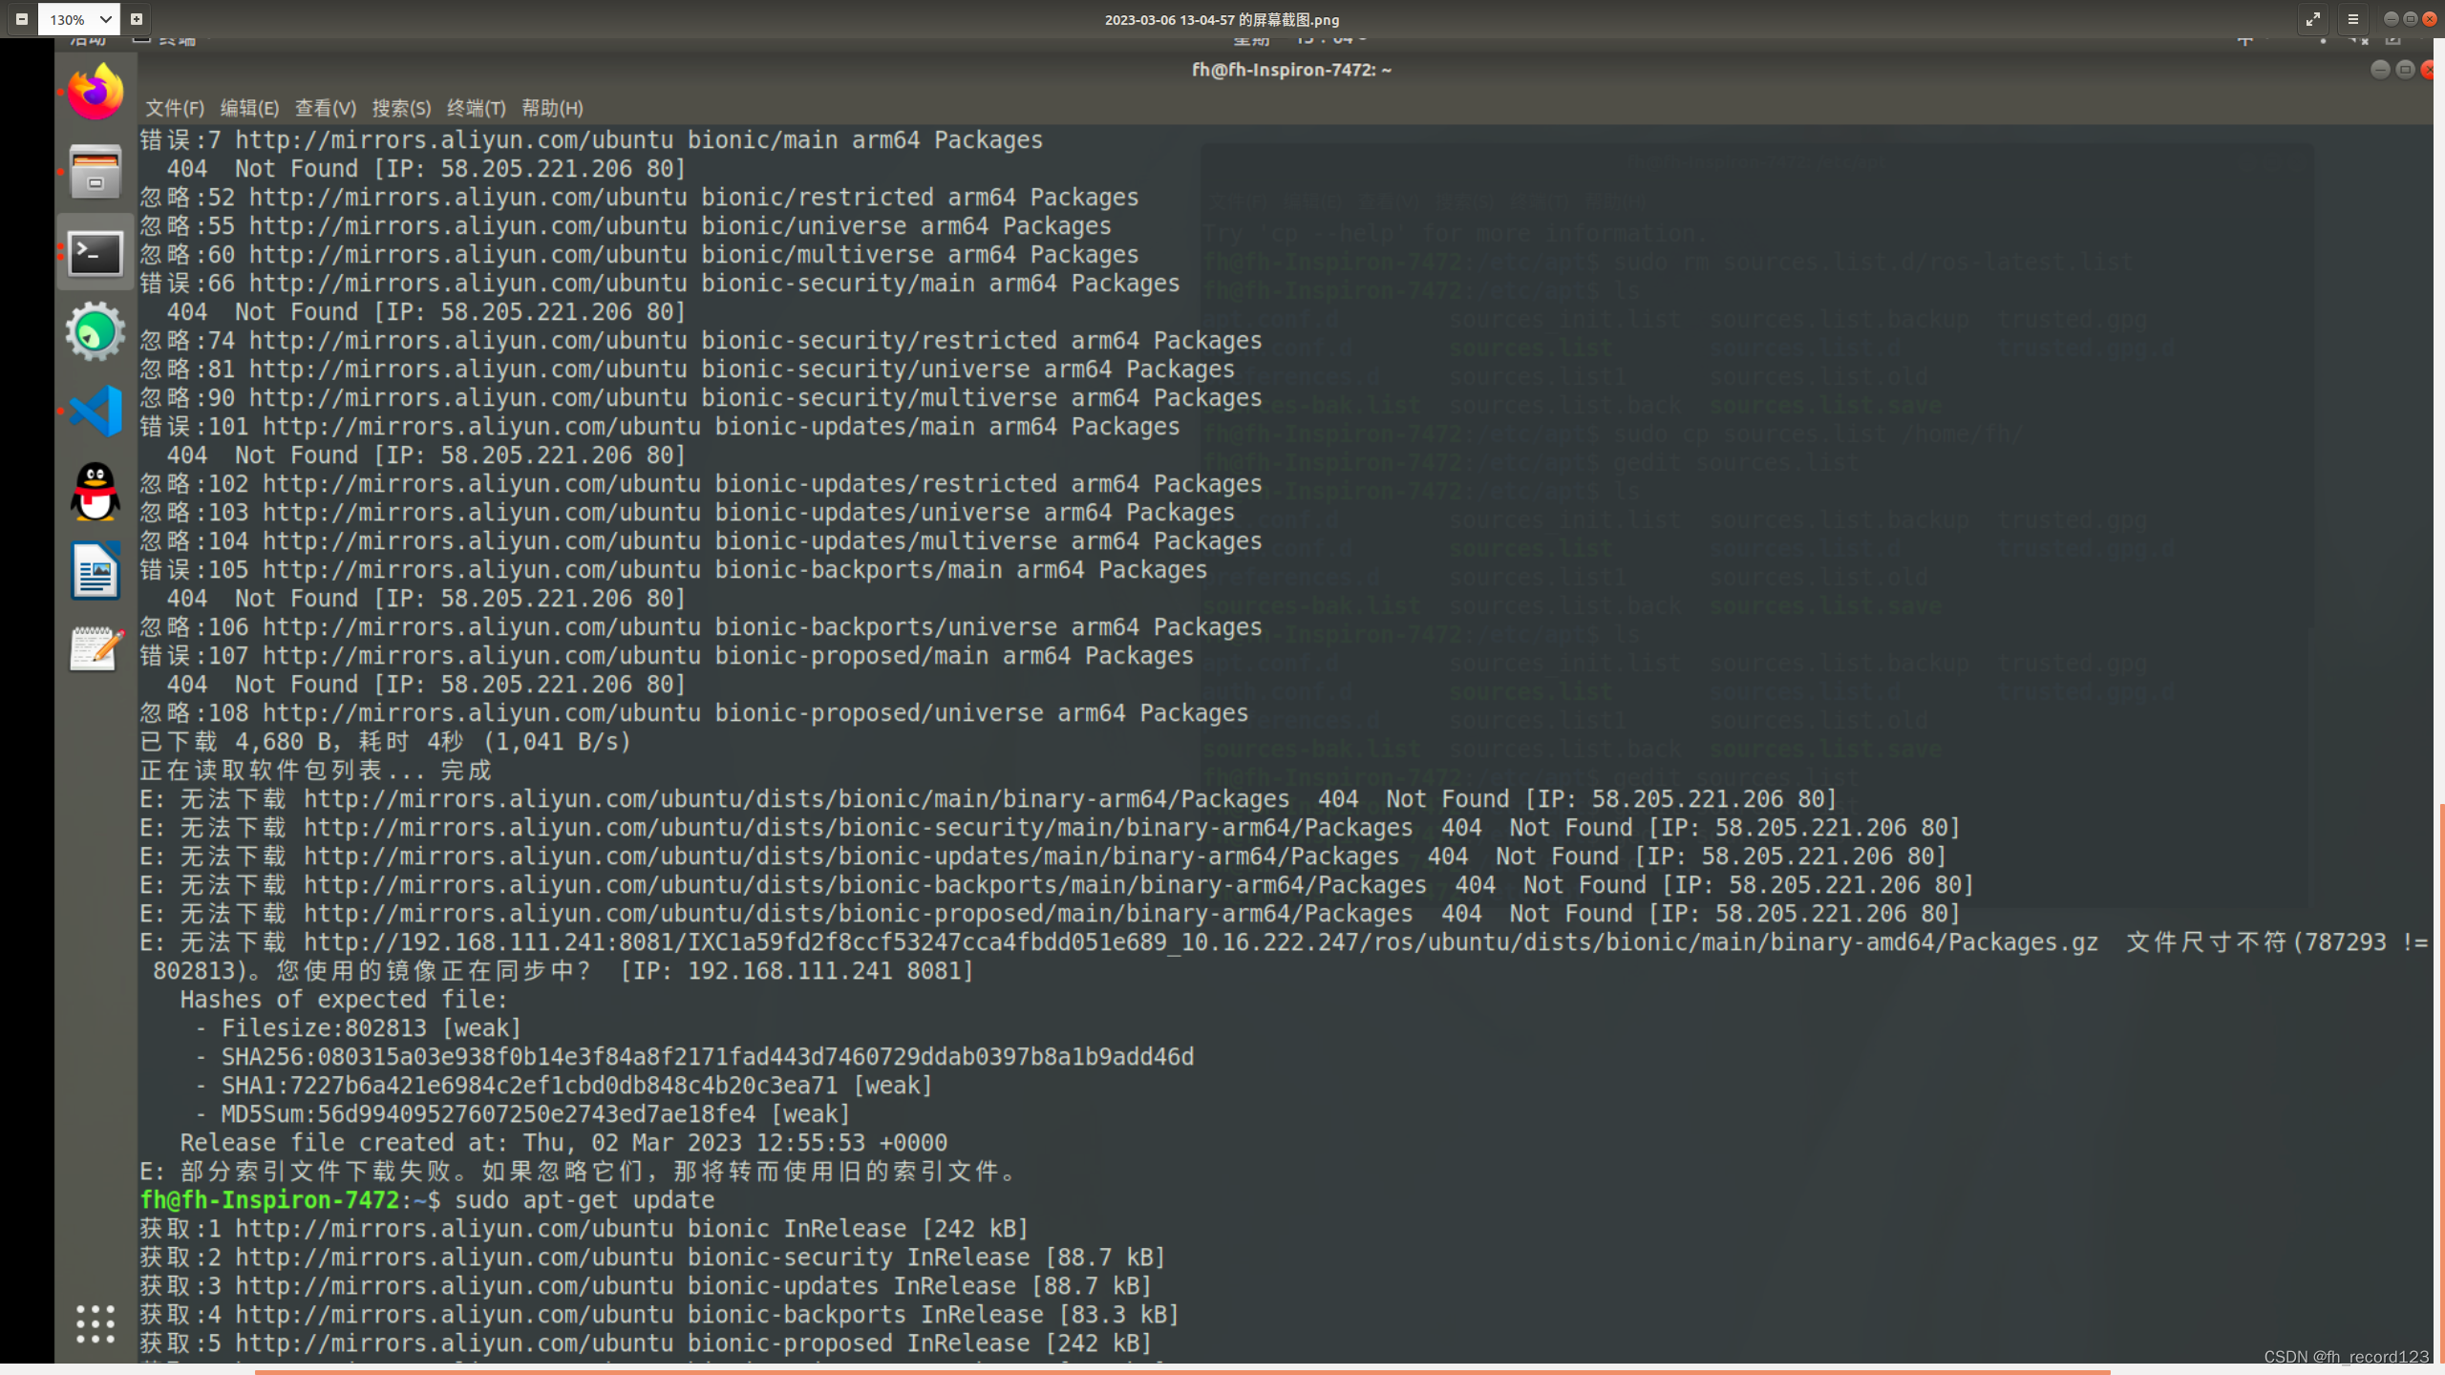Show applications grid at dock bottom
The width and height of the screenshot is (2445, 1375).
pos(96,1324)
